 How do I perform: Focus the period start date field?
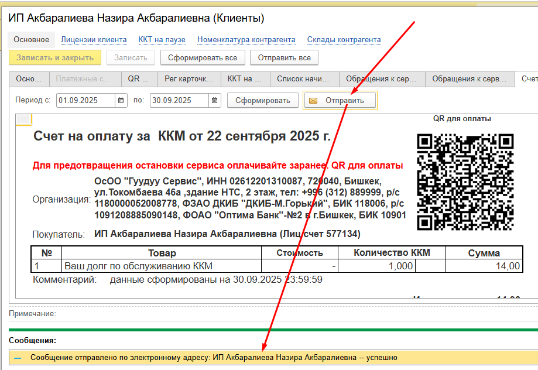point(85,101)
